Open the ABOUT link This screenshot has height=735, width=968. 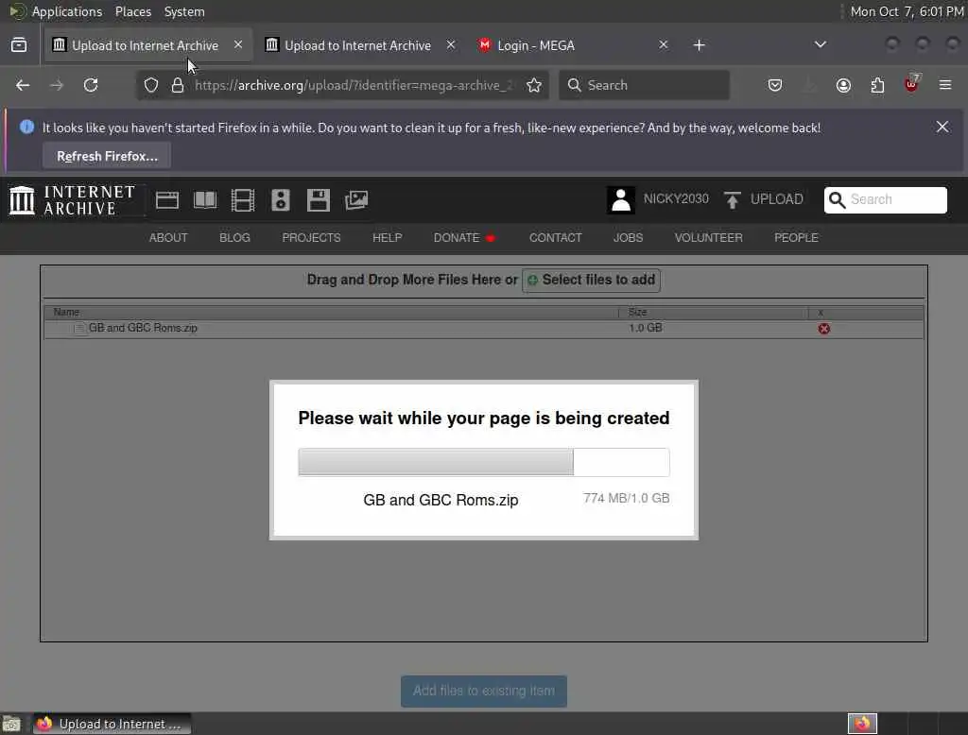[168, 237]
